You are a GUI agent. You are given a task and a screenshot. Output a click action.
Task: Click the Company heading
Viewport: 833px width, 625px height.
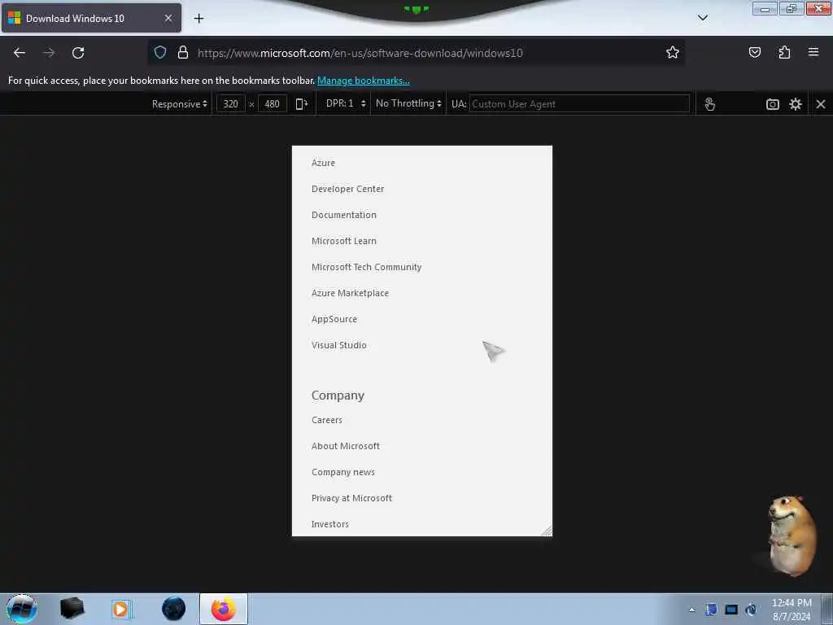pyautogui.click(x=338, y=396)
